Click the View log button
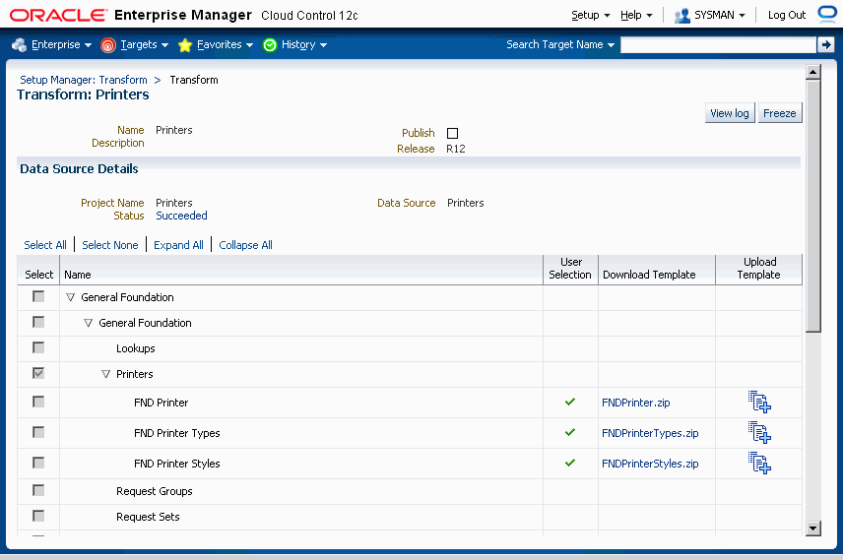This screenshot has height=560, width=843. pyautogui.click(x=730, y=113)
